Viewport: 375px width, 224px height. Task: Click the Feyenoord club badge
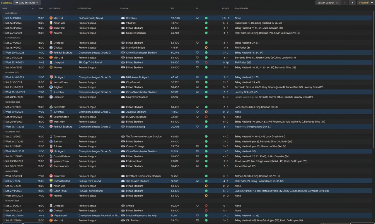[51, 216]
